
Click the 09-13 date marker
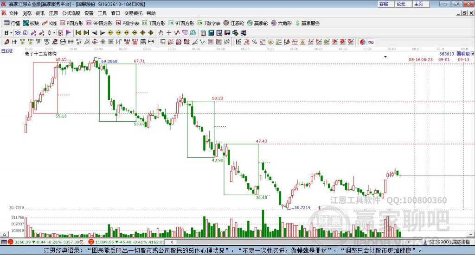coord(463,60)
